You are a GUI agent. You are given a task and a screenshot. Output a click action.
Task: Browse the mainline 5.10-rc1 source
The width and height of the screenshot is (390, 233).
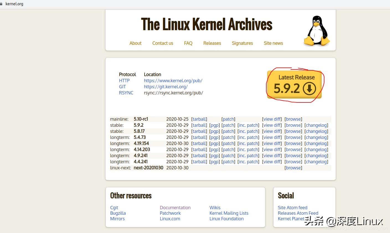click(x=293, y=119)
